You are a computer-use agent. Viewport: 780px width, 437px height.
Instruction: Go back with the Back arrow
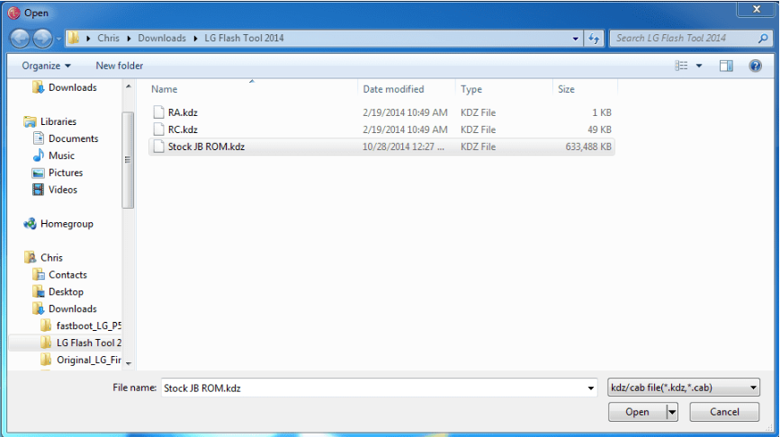(20, 39)
